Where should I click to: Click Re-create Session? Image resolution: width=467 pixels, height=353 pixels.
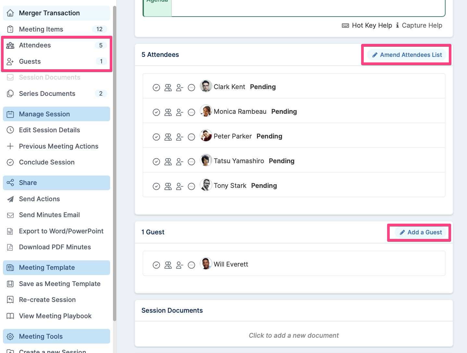(x=57, y=300)
